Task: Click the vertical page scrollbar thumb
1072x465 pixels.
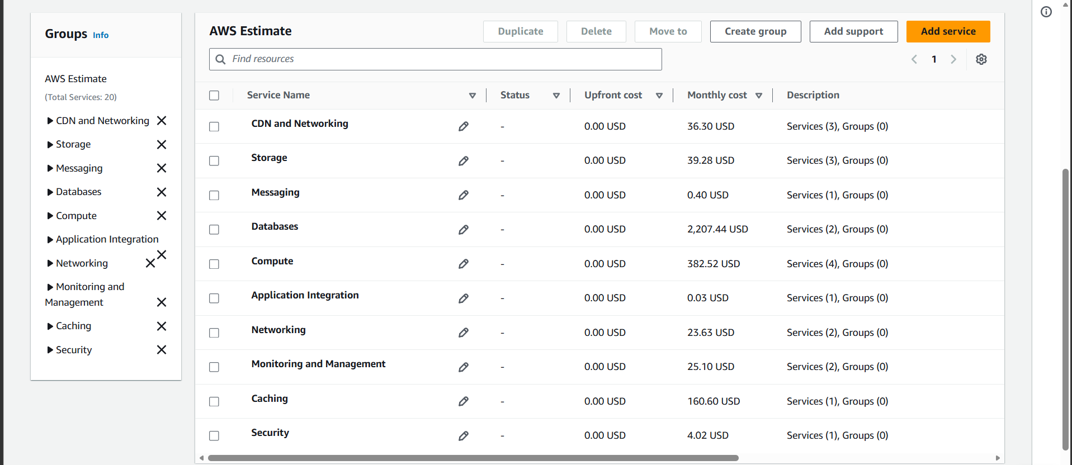Action: pyautogui.click(x=1066, y=309)
